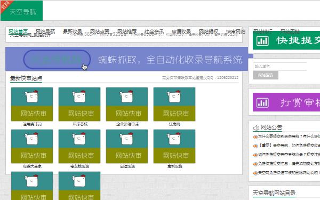The image size is (320, 200).
Task: Click the chicken icon on the 宝利配资 card
Action: coord(174,139)
